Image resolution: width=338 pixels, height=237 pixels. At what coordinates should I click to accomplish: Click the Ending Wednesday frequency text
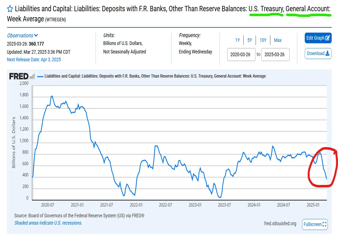tap(195, 52)
